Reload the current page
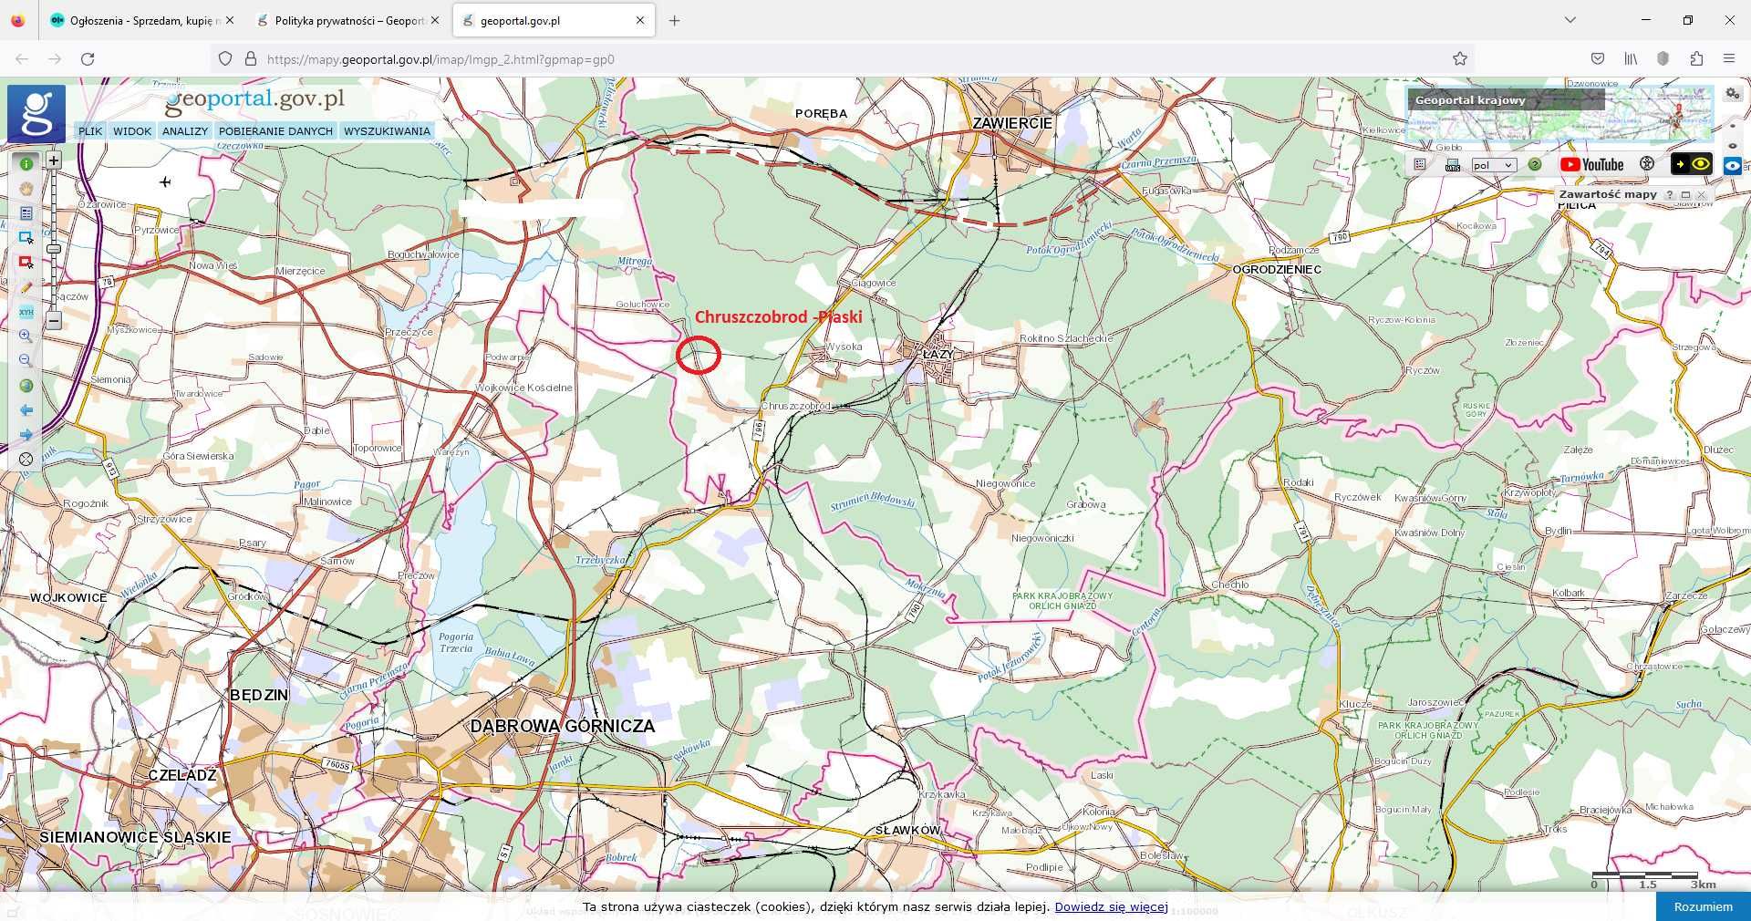This screenshot has width=1751, height=921. 88,59
